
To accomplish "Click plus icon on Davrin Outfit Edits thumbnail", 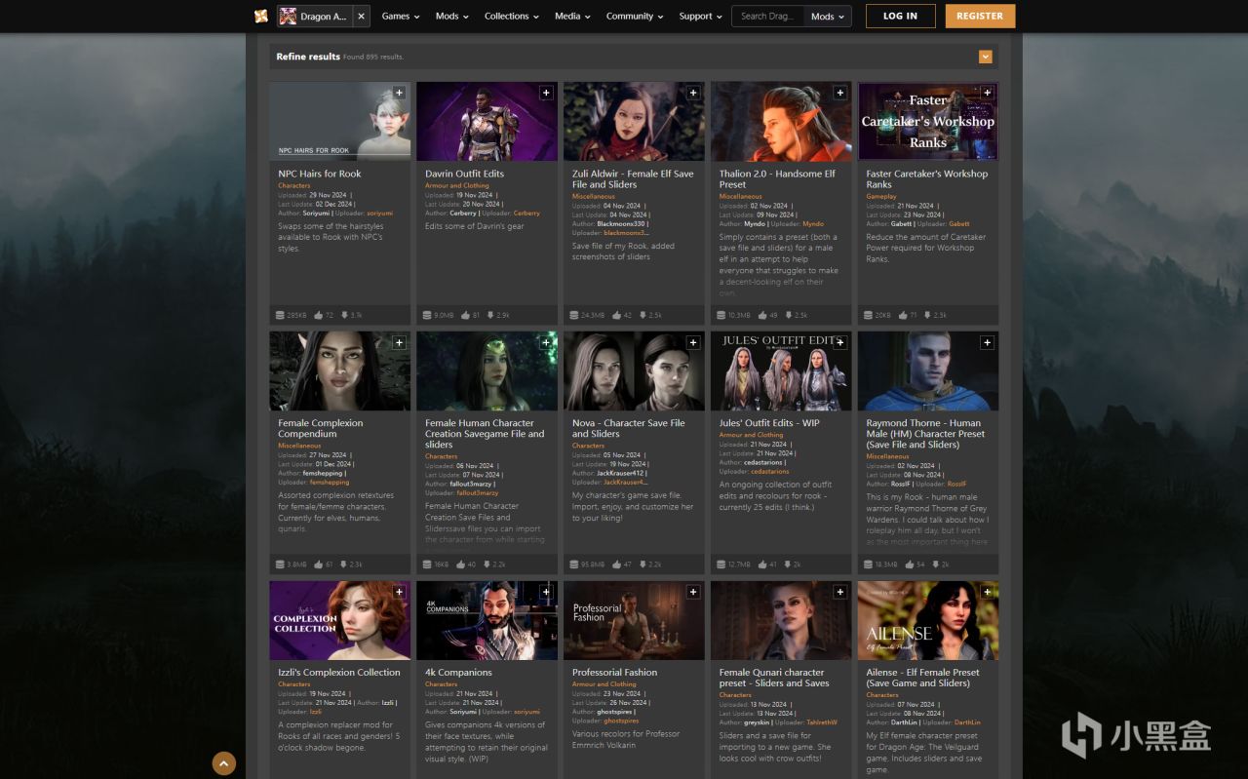I will (546, 94).
